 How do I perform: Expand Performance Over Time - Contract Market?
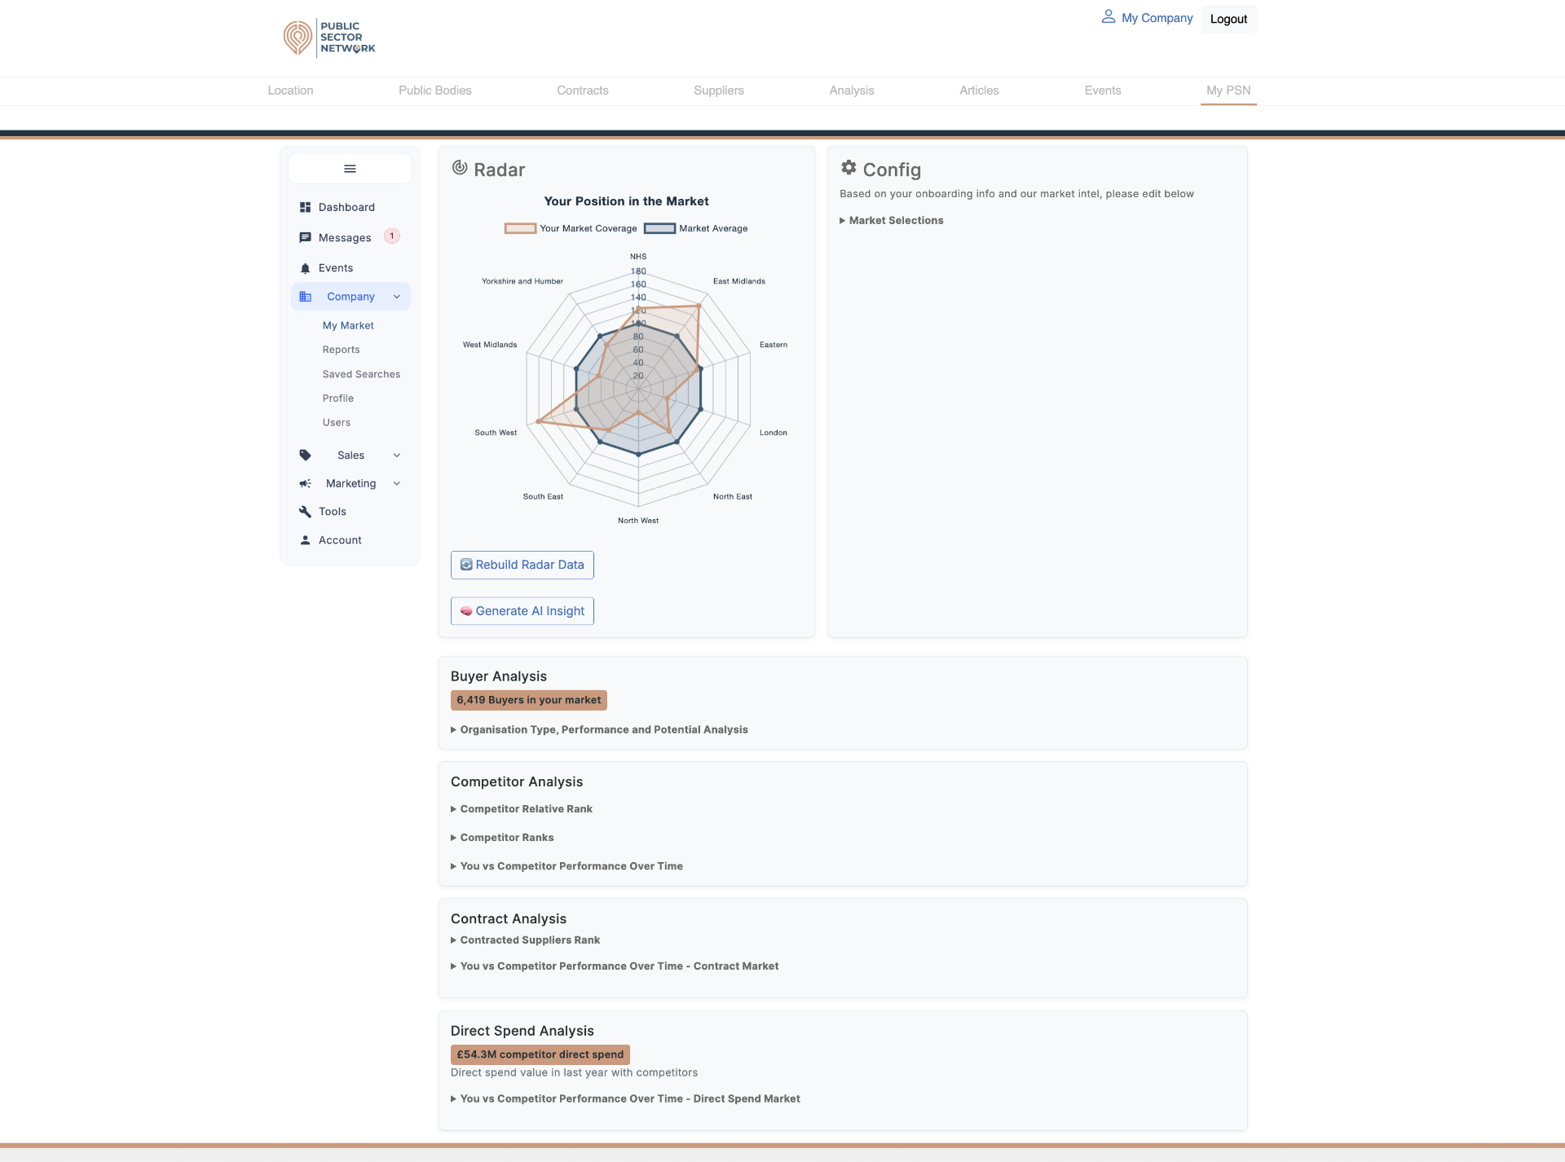coord(615,966)
